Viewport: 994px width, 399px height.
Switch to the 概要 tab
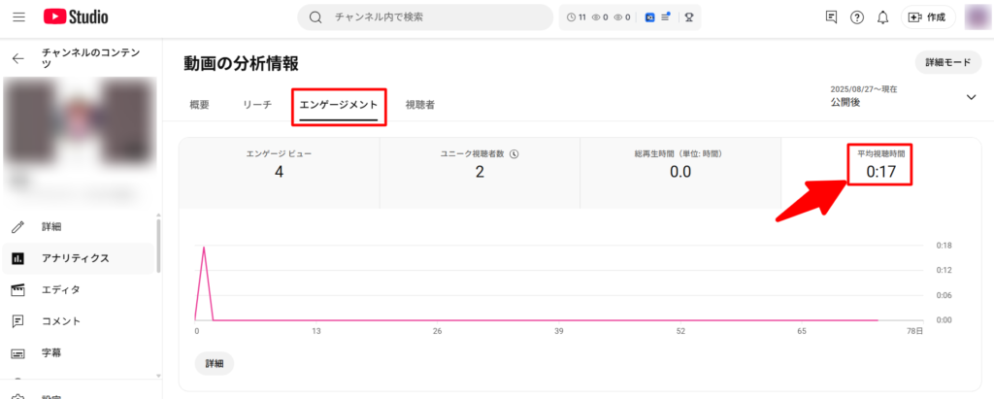pyautogui.click(x=199, y=104)
